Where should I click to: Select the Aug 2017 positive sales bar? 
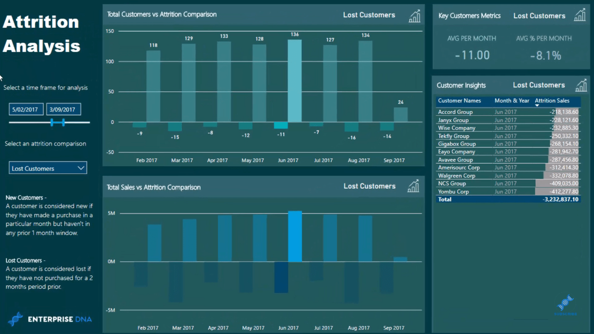(x=365, y=239)
